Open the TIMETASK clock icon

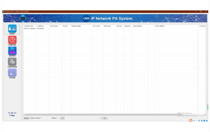coord(12,40)
